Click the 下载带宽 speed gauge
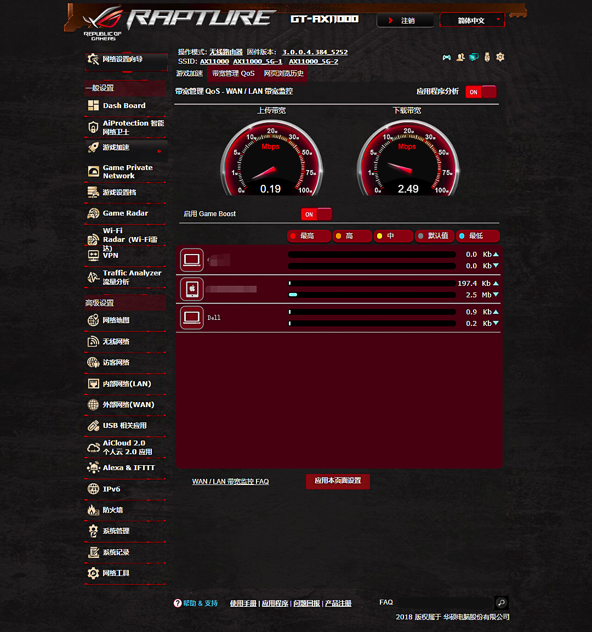 (x=408, y=159)
